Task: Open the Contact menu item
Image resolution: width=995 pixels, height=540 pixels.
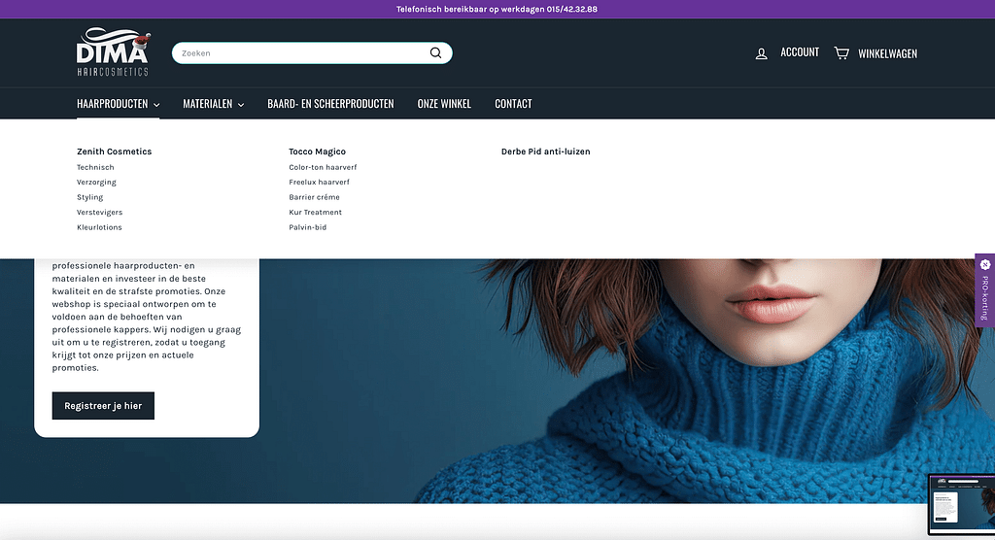Action: (x=513, y=104)
